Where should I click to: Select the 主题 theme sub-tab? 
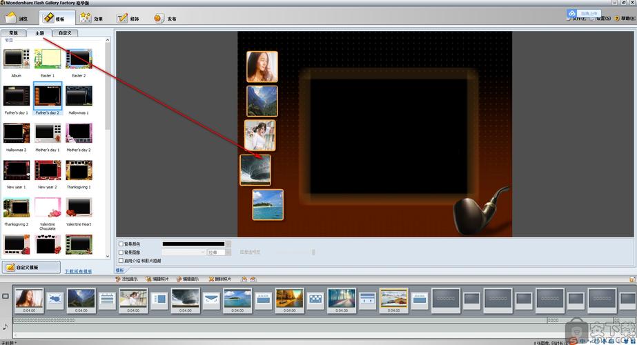point(39,33)
